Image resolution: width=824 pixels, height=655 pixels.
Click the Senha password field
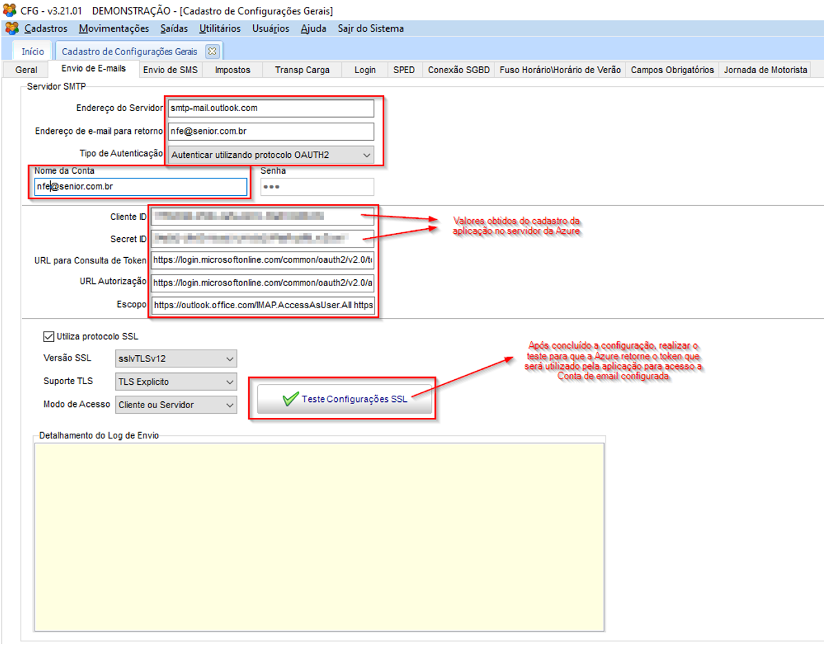[x=317, y=187]
